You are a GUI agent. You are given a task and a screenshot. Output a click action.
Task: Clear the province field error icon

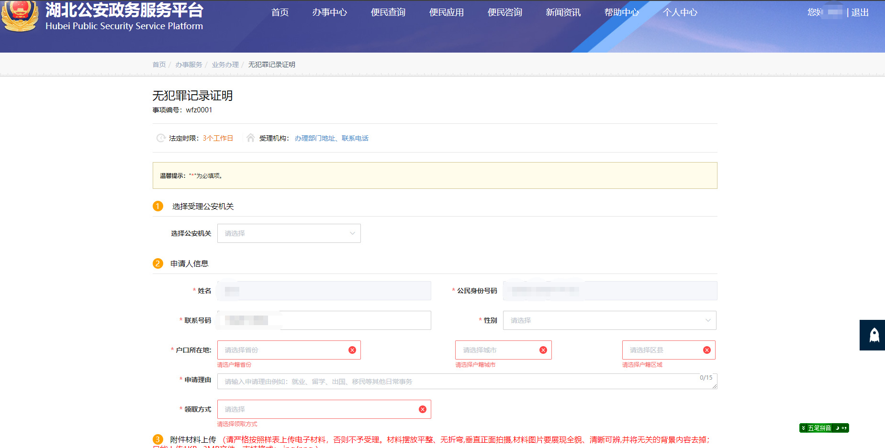(352, 350)
